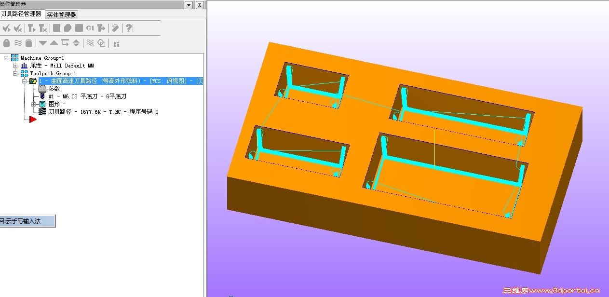This screenshot has width=609, height=297.
Task: Toggle posting on selected operations icon
Action: click(29, 43)
